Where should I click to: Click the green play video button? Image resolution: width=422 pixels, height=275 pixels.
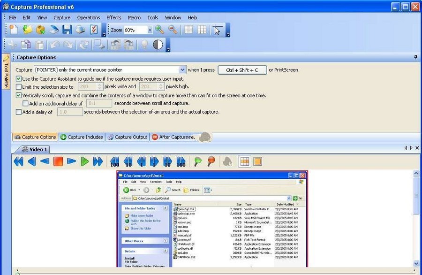(x=84, y=161)
